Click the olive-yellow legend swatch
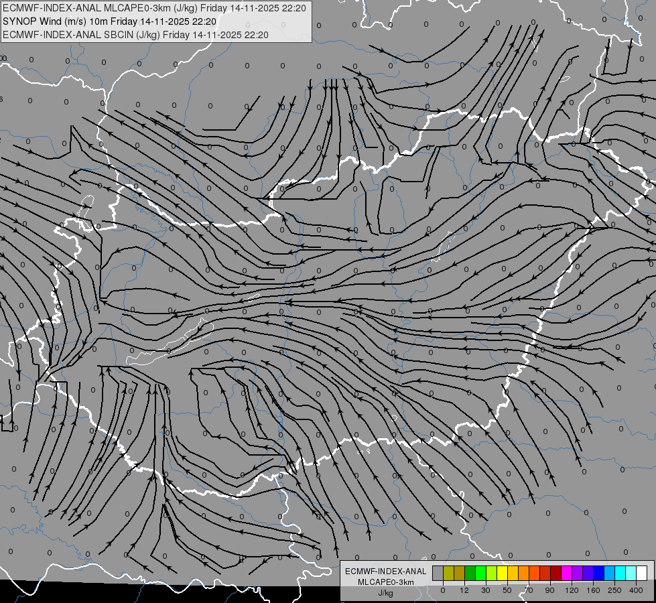The image size is (656, 603). (x=448, y=573)
